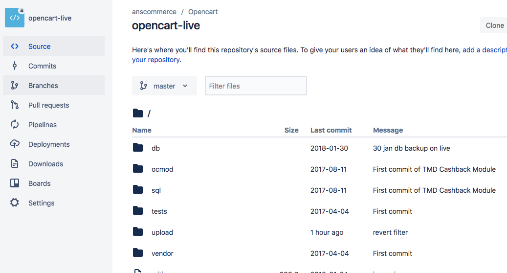Click the Commits icon in sidebar

pyautogui.click(x=15, y=66)
